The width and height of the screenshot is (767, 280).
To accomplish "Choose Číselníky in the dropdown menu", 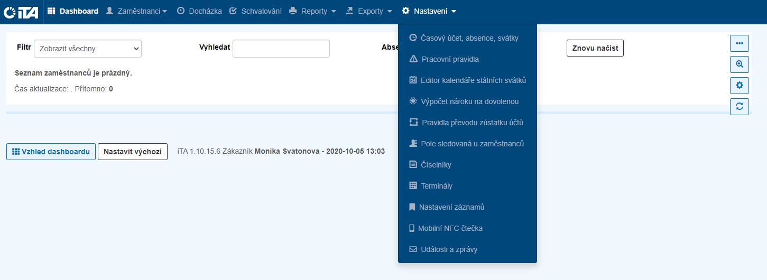I will [x=436, y=165].
